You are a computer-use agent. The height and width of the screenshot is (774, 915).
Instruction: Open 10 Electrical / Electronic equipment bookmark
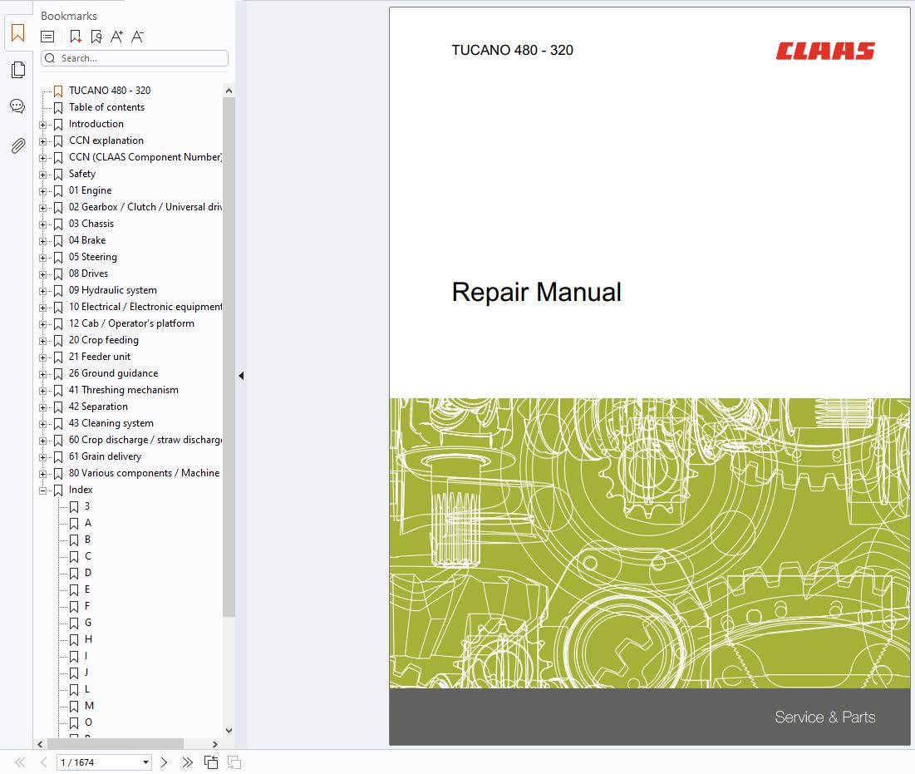click(x=145, y=307)
